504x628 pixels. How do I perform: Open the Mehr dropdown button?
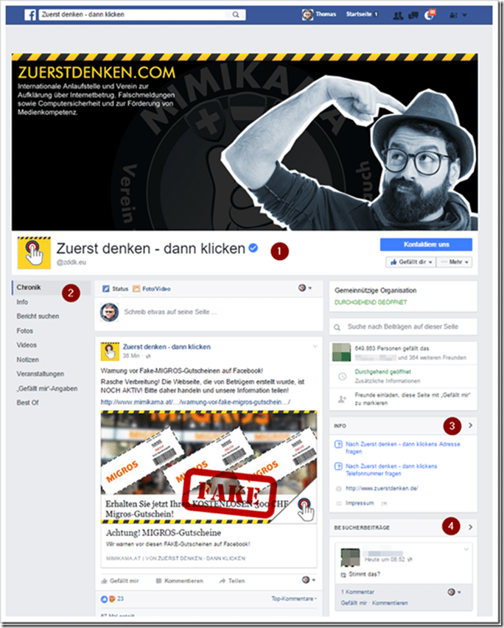coord(455,262)
